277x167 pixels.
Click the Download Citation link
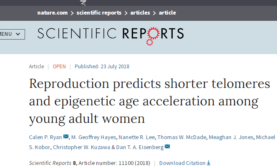(182, 163)
